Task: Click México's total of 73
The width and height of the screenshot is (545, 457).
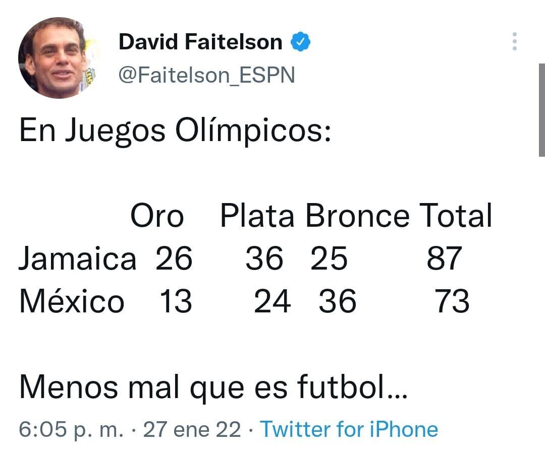Action: (452, 301)
